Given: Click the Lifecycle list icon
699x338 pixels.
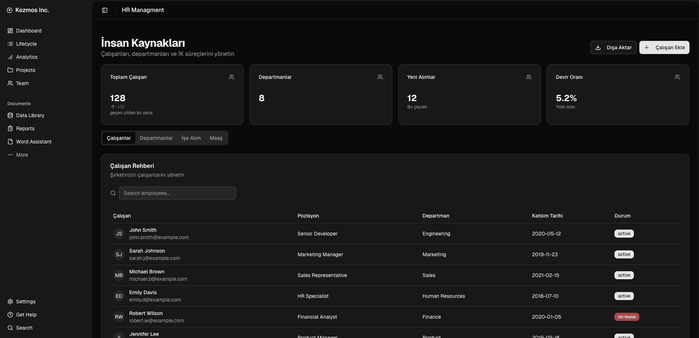Looking at the screenshot, I should click(10, 44).
